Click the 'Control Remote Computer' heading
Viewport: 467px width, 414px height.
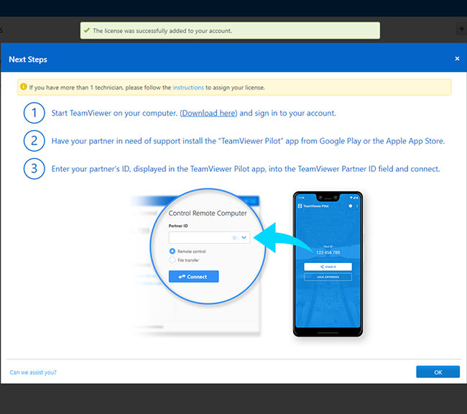pyautogui.click(x=208, y=213)
